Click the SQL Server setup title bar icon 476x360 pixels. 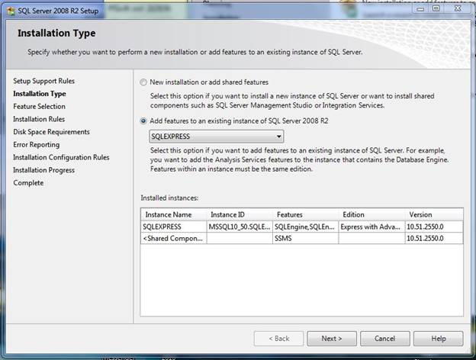(11, 11)
